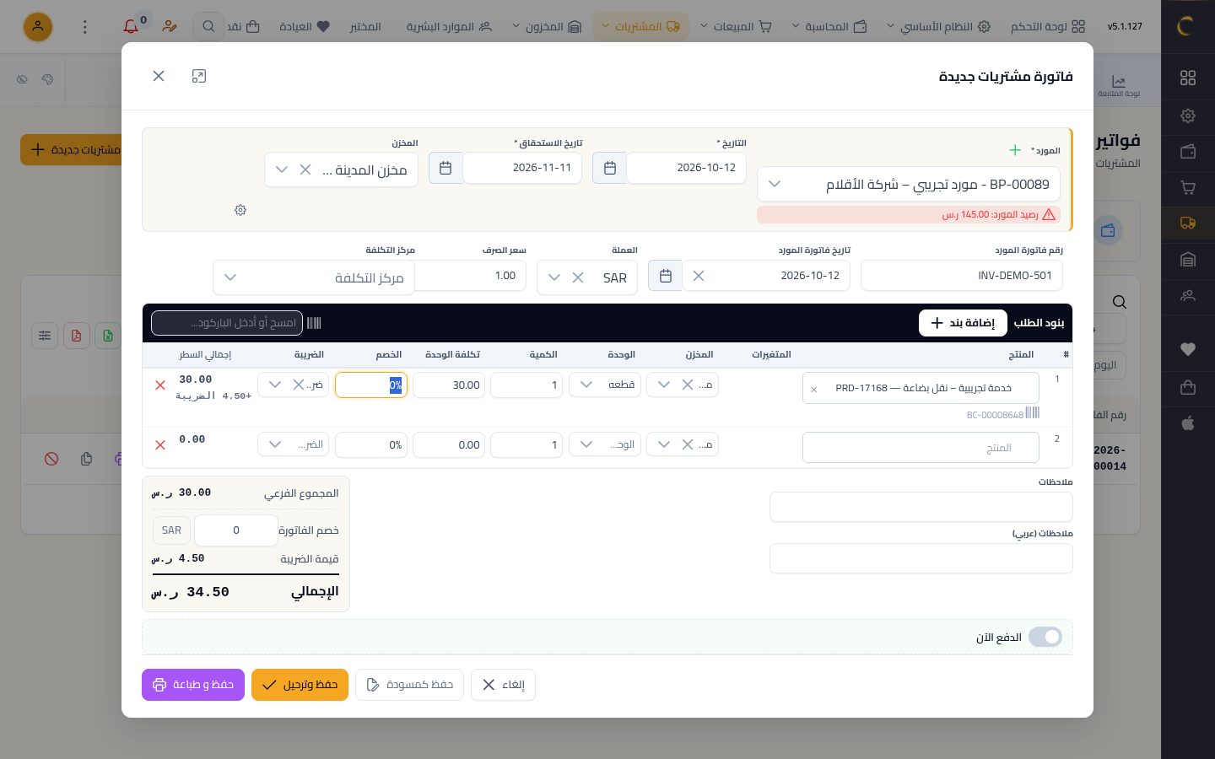Open notifications bell icon
1215x759 pixels.
131,26
